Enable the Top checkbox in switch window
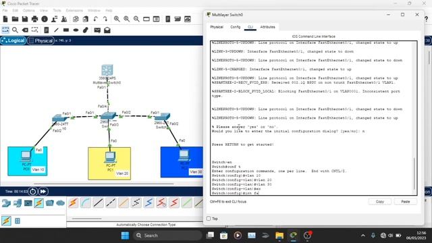This screenshot has height=243, width=432. point(209,219)
